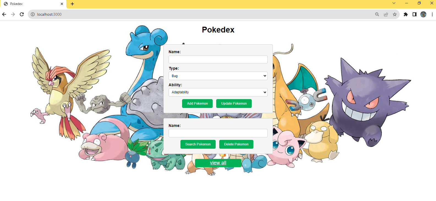
Task: Click the browser forward arrow
Action: click(x=13, y=14)
